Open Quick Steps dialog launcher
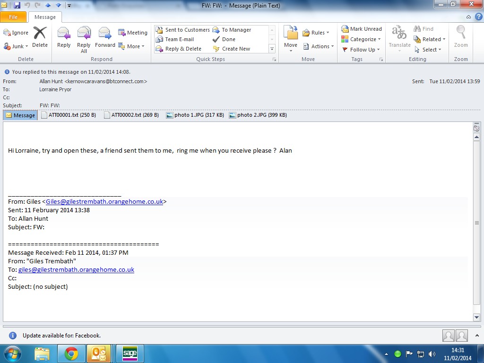 tap(274, 59)
